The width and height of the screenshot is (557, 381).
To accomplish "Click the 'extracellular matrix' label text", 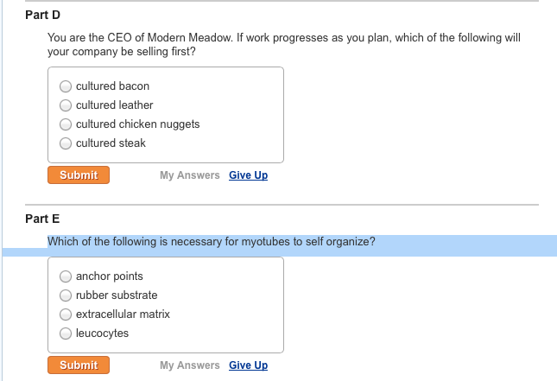I will click(123, 314).
